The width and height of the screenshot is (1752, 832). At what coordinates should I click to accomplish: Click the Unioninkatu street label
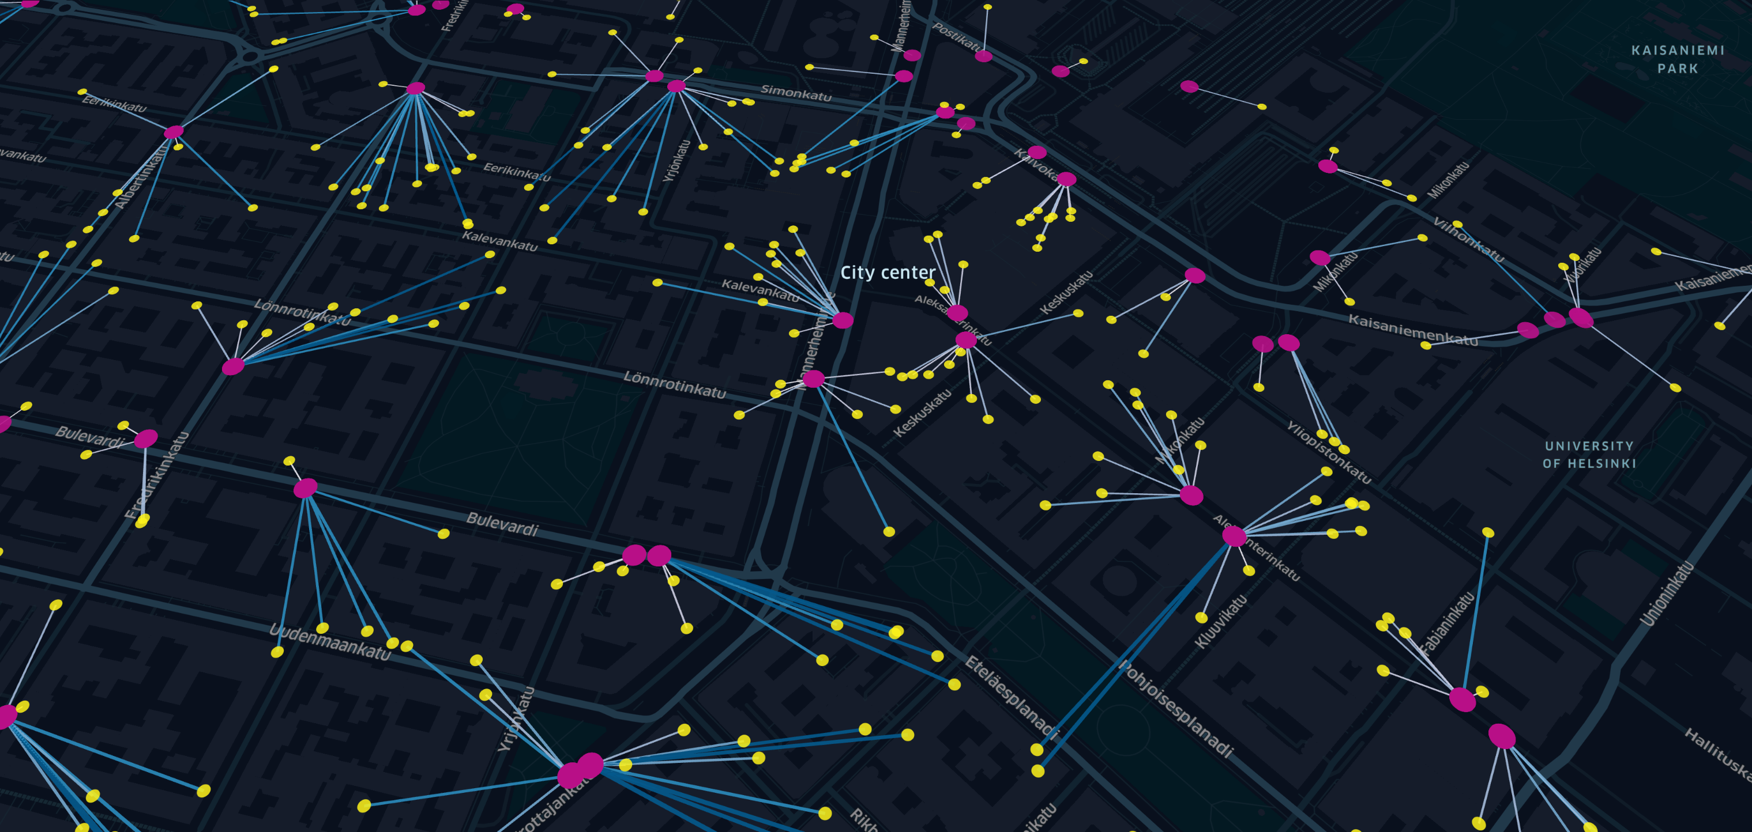pos(1666,593)
